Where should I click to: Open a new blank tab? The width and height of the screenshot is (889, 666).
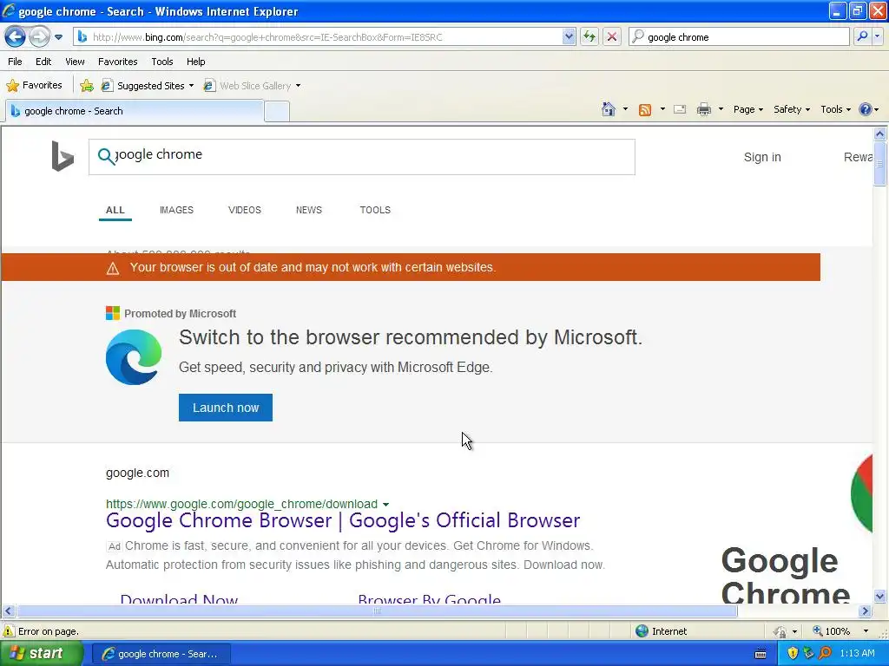tap(277, 112)
